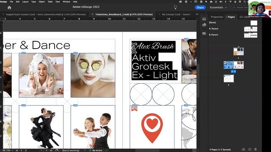Click the link badge on the black-dress dancers image

coord(24,105)
